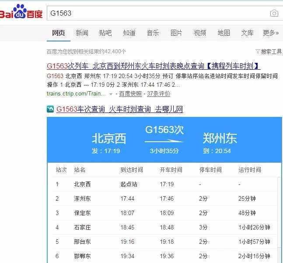This screenshot has height=263, width=283.
Task: Click the 到达时间 column header
Action: [x=132, y=170]
